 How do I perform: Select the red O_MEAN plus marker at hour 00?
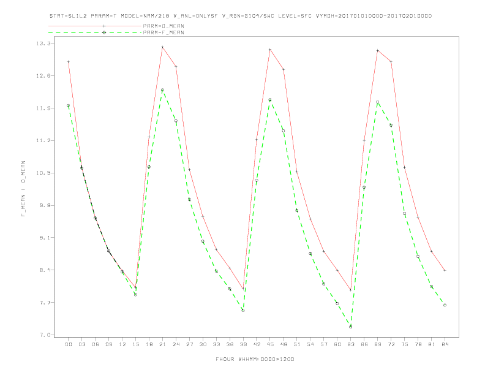pos(69,61)
